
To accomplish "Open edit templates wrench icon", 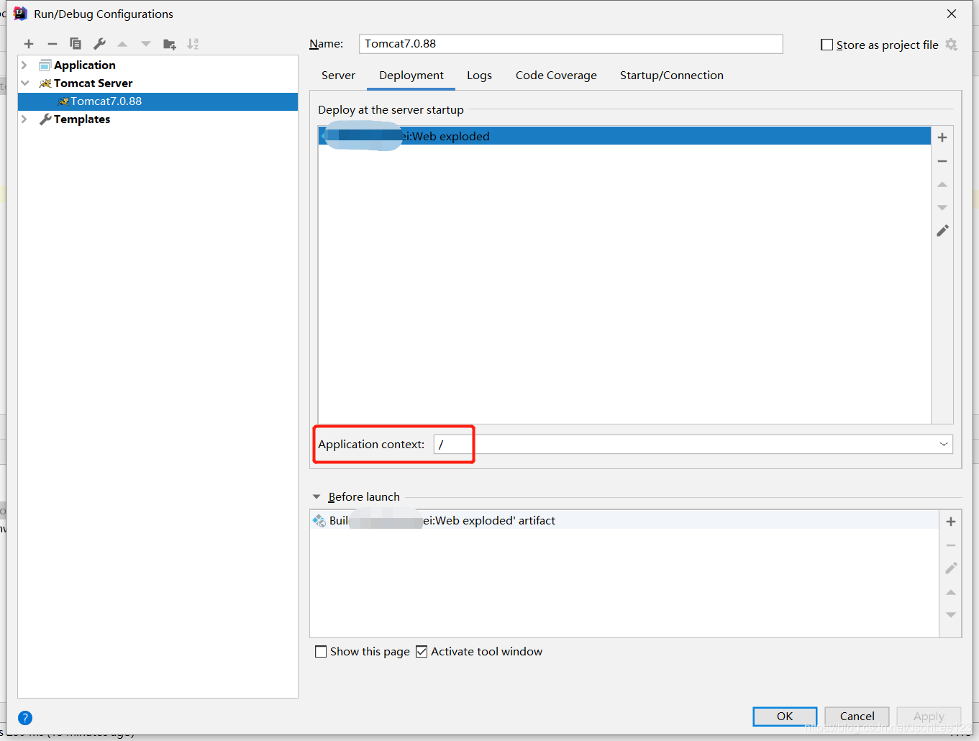I will click(x=99, y=44).
